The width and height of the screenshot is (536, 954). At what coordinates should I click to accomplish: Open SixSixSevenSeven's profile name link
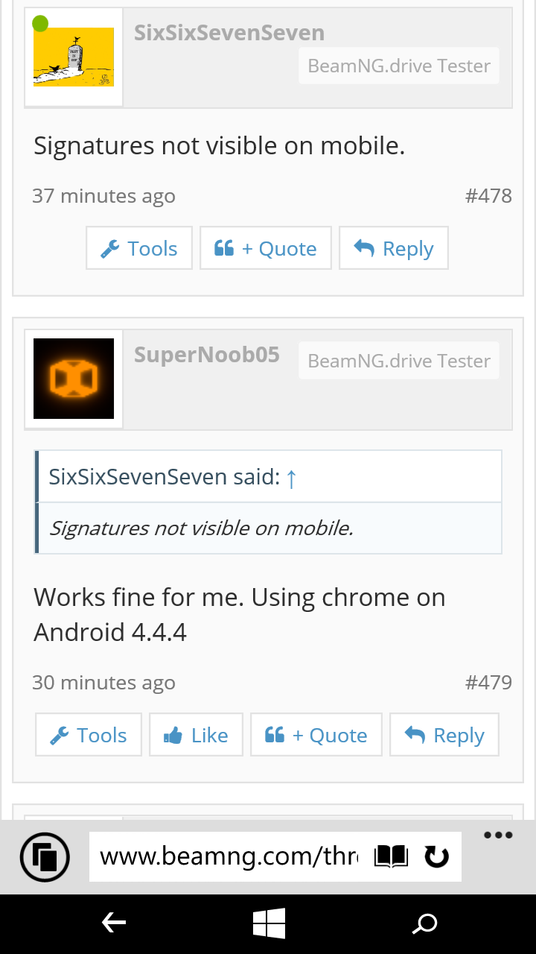click(229, 33)
